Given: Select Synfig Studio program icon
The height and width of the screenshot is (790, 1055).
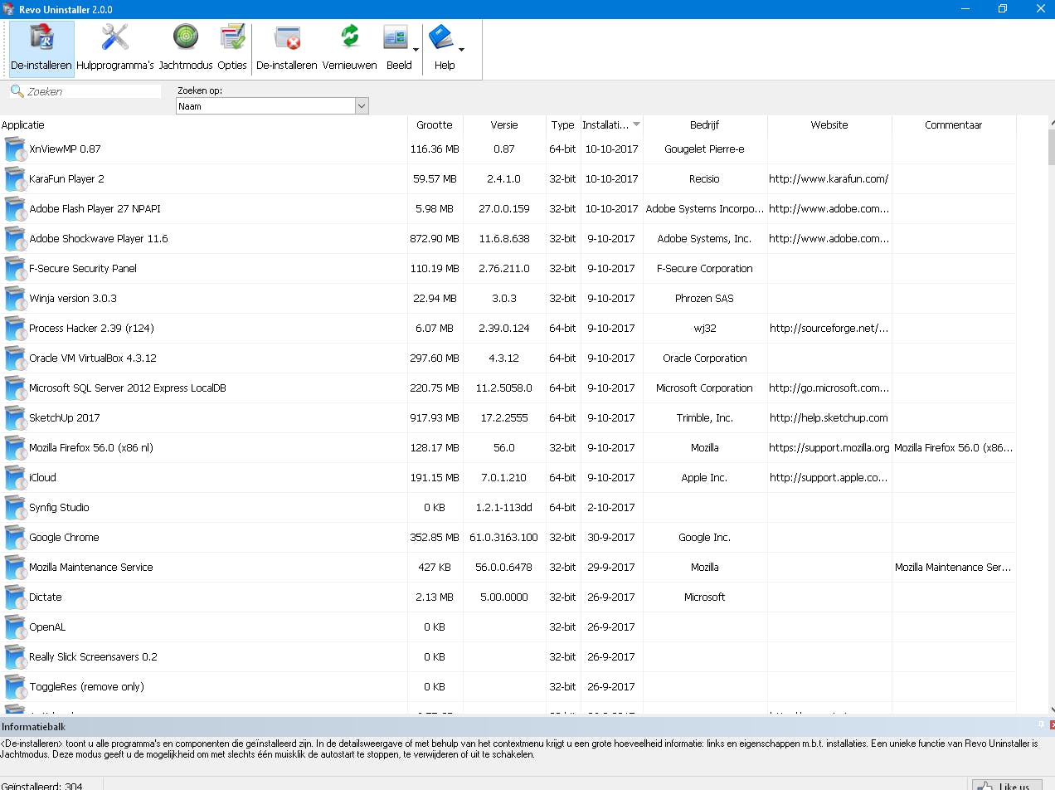Looking at the screenshot, I should (x=15, y=508).
